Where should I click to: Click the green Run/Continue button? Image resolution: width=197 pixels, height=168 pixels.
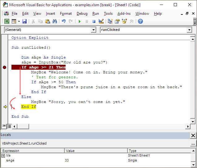[x=79, y=21]
